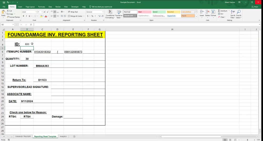The width and height of the screenshot is (263, 141).
Task: Apply the Calculation cell style
Action: 188,12
